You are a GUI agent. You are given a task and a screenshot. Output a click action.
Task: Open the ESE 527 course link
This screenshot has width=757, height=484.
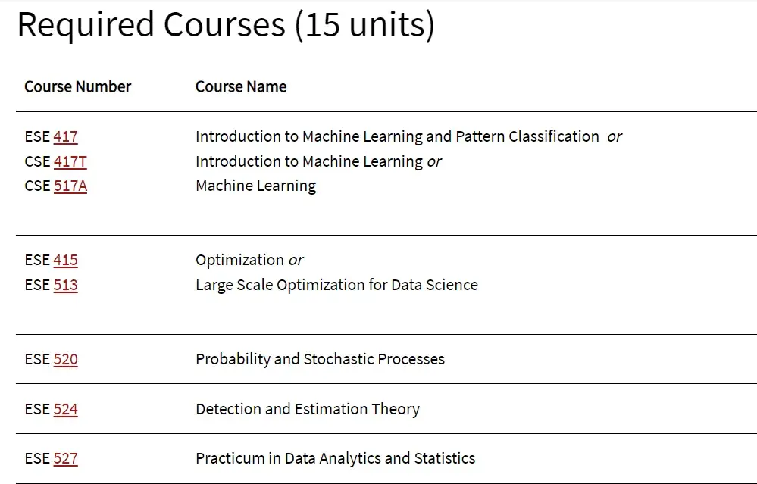[x=66, y=458]
